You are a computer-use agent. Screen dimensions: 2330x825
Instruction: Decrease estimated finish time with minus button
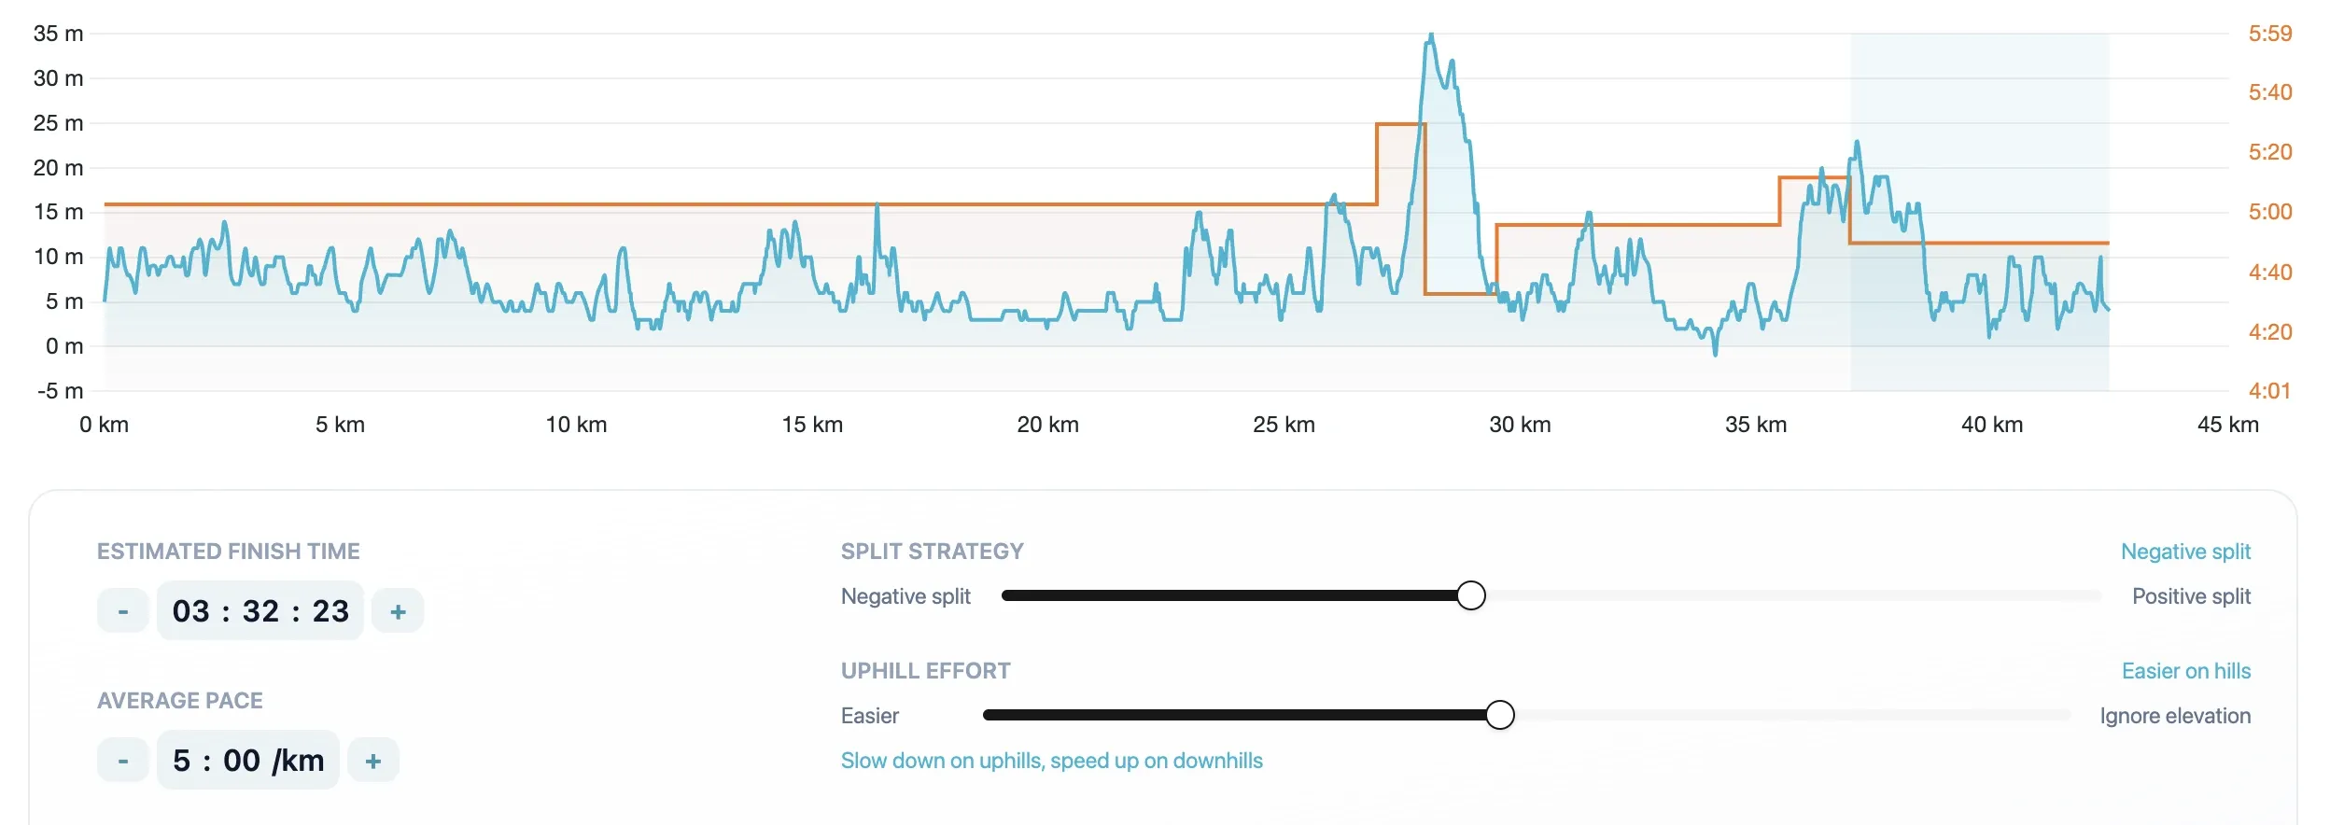pyautogui.click(x=123, y=611)
